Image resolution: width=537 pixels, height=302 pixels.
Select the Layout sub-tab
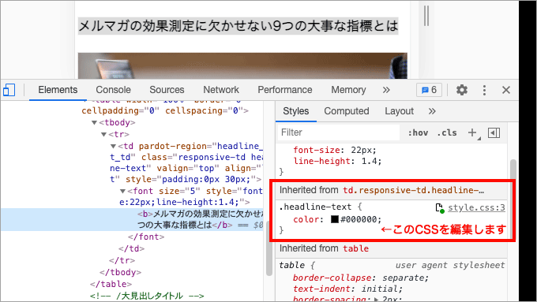pyautogui.click(x=399, y=111)
